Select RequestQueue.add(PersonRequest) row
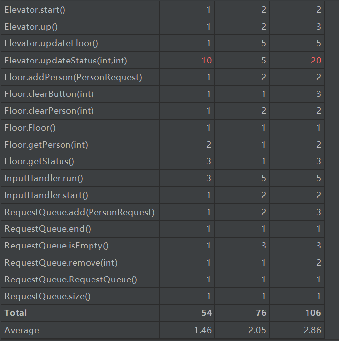339x341 pixels. pyautogui.click(x=79, y=212)
